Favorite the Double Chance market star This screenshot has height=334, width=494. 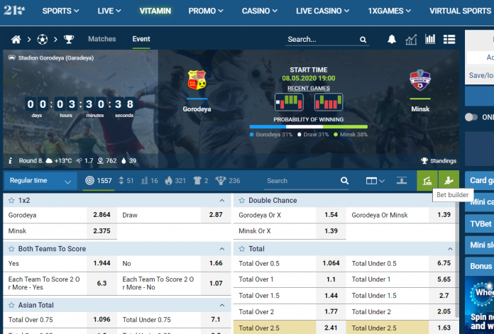pos(241,201)
